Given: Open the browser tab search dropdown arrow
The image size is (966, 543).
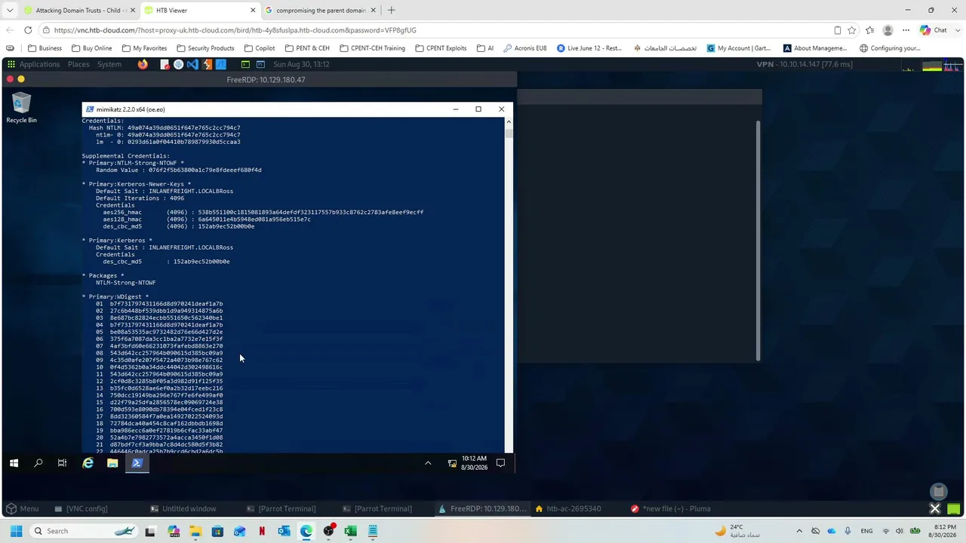Looking at the screenshot, I should 10,11.
